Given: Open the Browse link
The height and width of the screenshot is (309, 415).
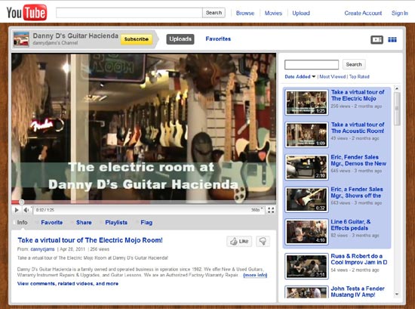Looking at the screenshot, I should pyautogui.click(x=245, y=13).
